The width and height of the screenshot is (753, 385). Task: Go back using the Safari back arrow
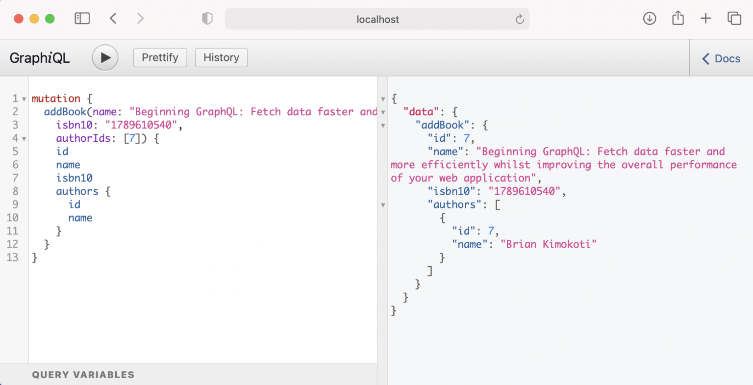point(113,19)
